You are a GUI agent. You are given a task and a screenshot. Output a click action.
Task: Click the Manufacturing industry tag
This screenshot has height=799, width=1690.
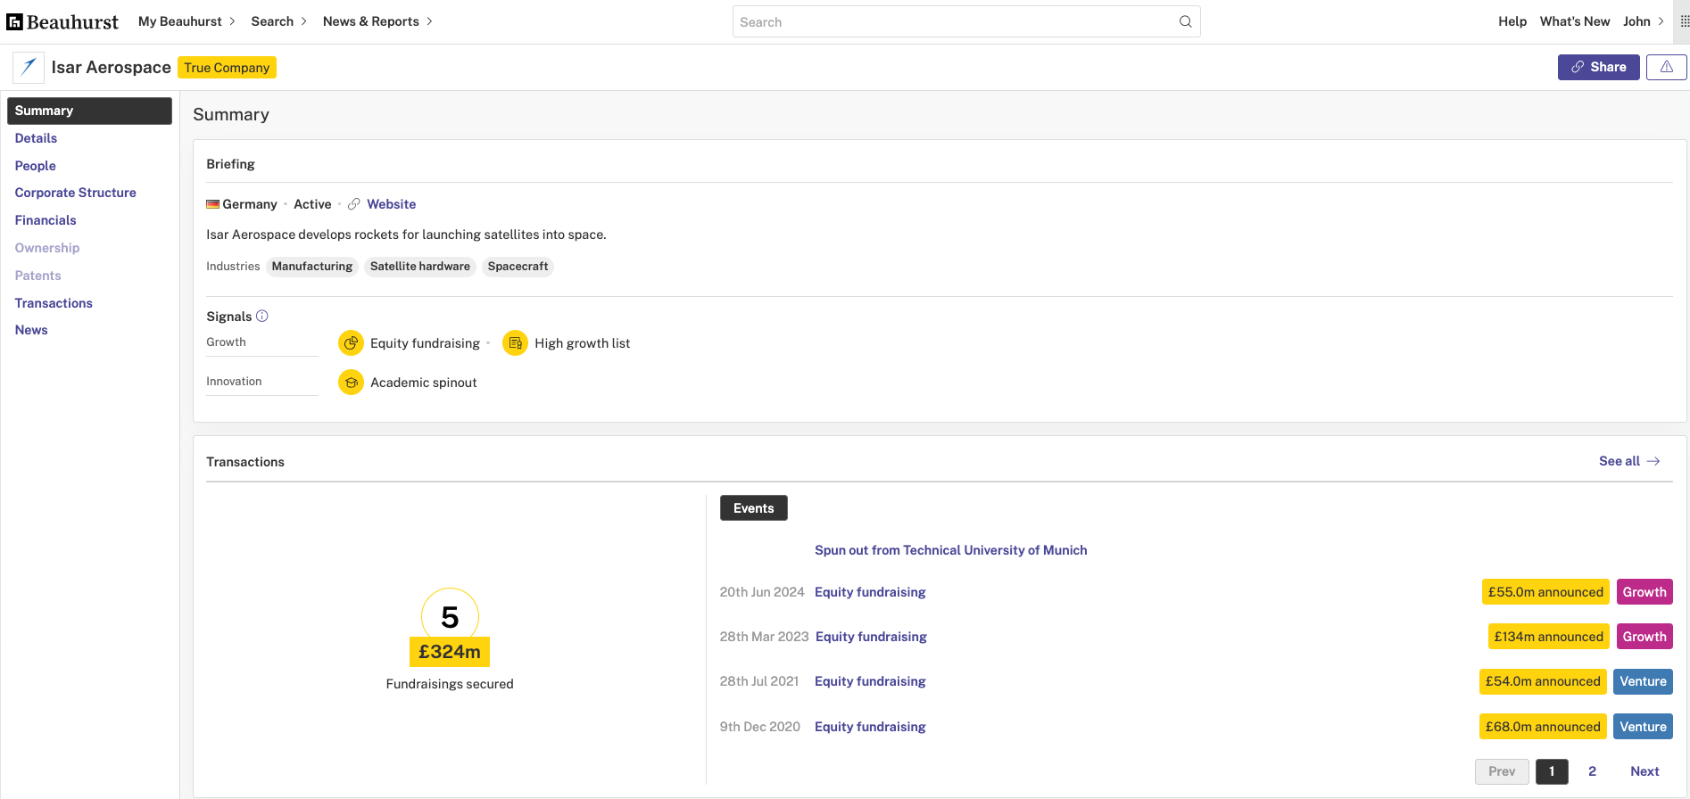click(312, 267)
